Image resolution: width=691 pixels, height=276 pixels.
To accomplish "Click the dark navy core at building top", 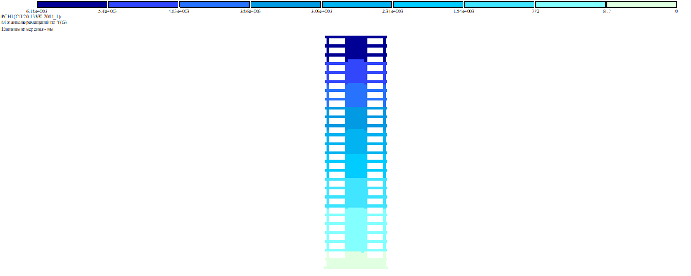I will 356,48.
